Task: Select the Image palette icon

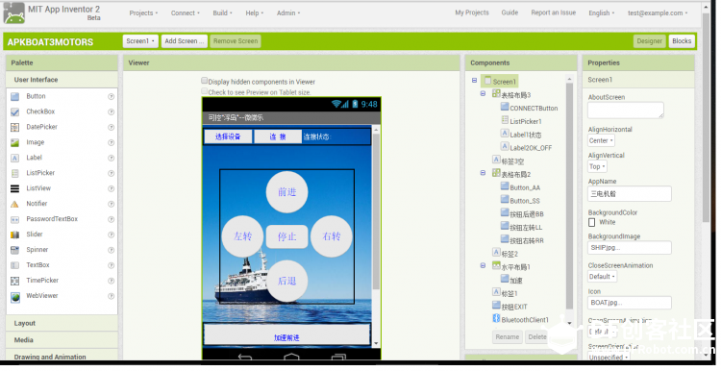Action: tap(14, 142)
